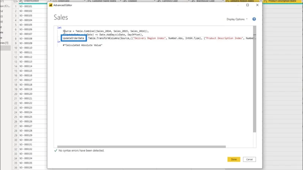Select cell SO - 000116 in the background table
This screenshot has width=303, height=170.
[33, 75]
